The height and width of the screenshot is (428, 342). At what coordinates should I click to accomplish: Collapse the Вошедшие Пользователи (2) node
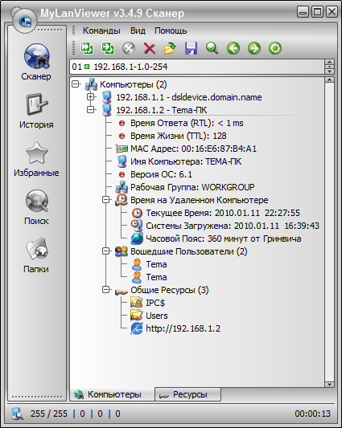(105, 251)
